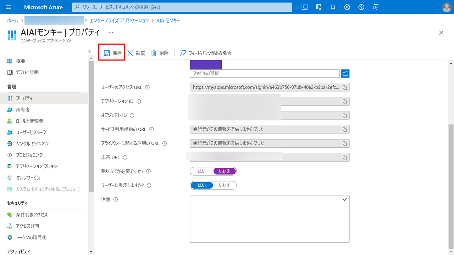Open the settings gear icon
Viewport: 454px width, 255px height.
point(347,7)
